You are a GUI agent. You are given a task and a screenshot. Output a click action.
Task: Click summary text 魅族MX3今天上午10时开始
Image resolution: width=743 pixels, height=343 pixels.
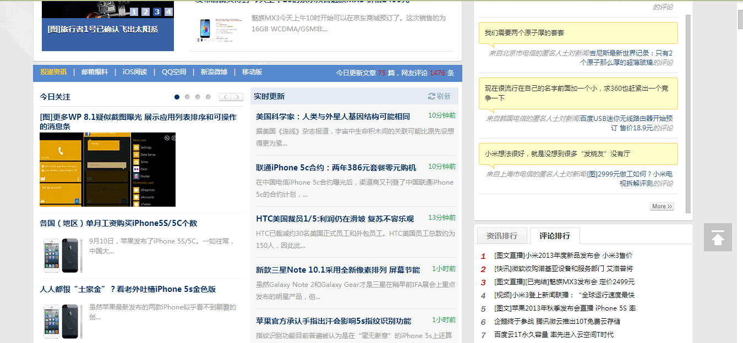(348, 23)
